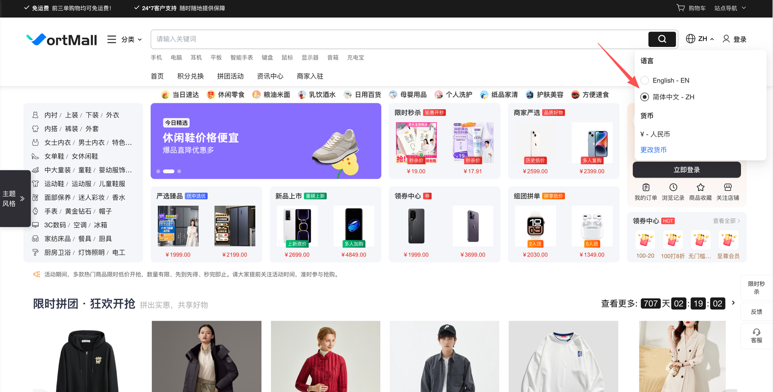Jump to first banner carousel dot

coord(158,171)
